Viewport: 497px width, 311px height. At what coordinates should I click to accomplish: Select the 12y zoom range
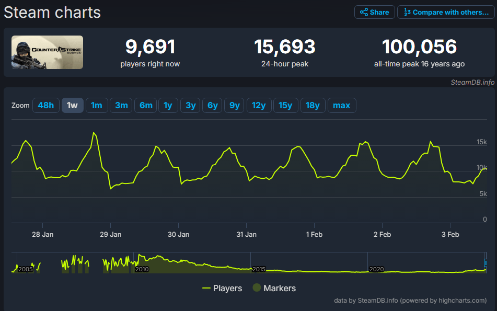(x=259, y=105)
